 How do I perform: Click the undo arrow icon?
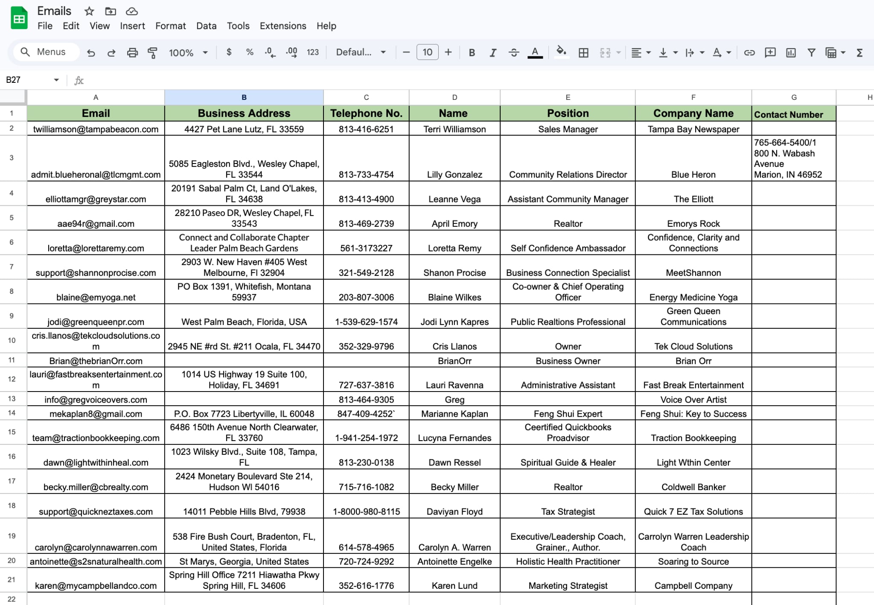point(91,53)
